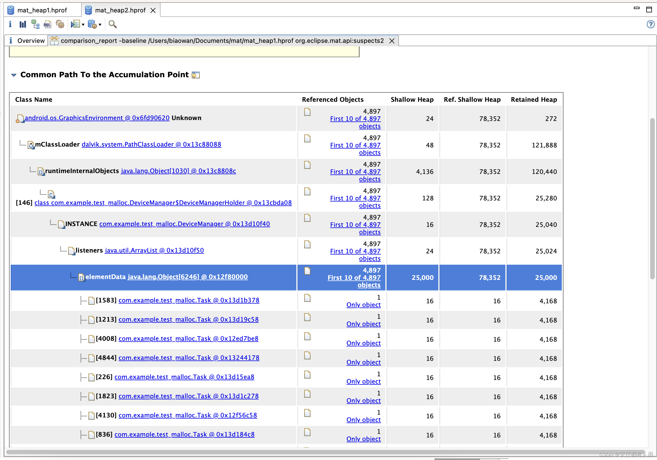Click the document icon in mClassLoader row's Referenced Objects

point(307,139)
